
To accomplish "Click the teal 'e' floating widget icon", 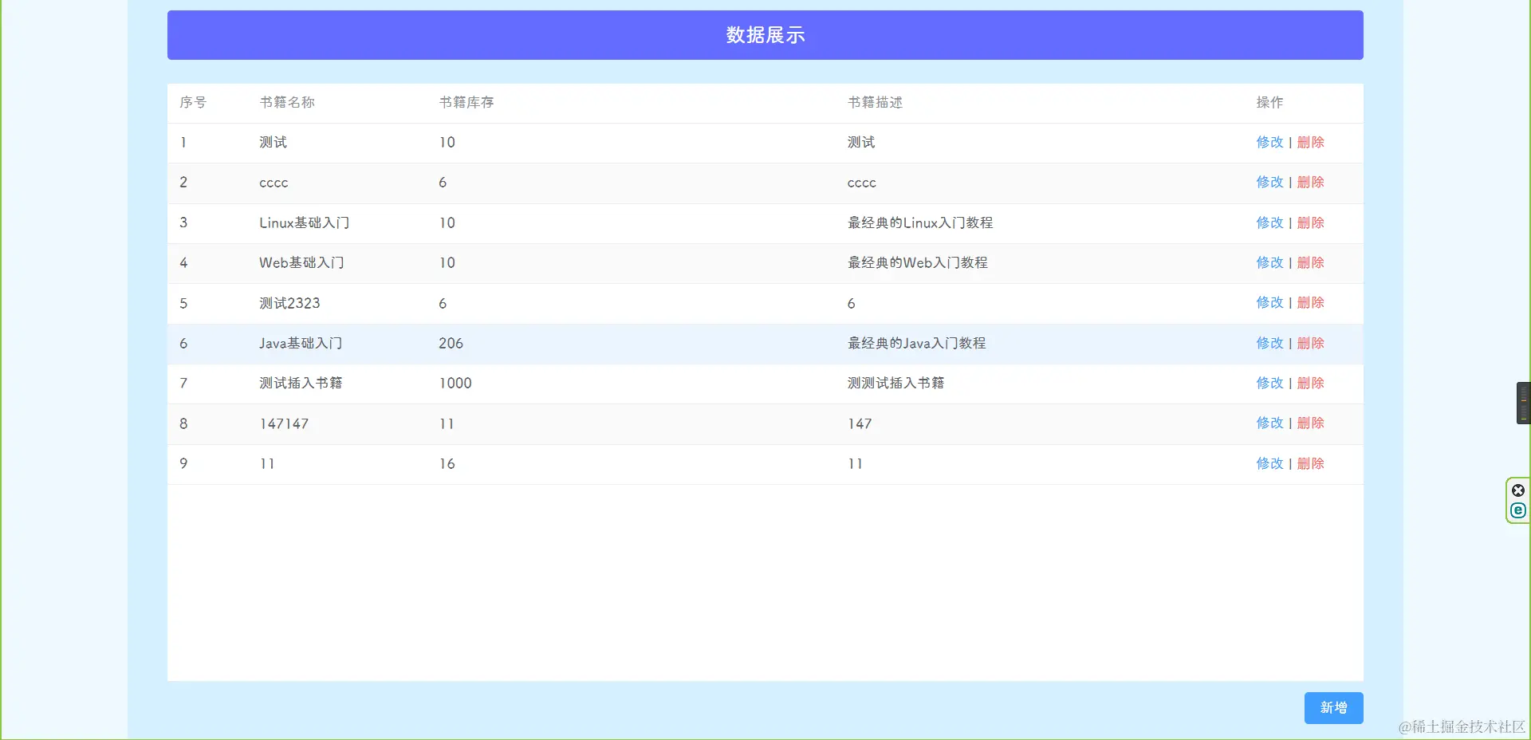I will coord(1518,510).
